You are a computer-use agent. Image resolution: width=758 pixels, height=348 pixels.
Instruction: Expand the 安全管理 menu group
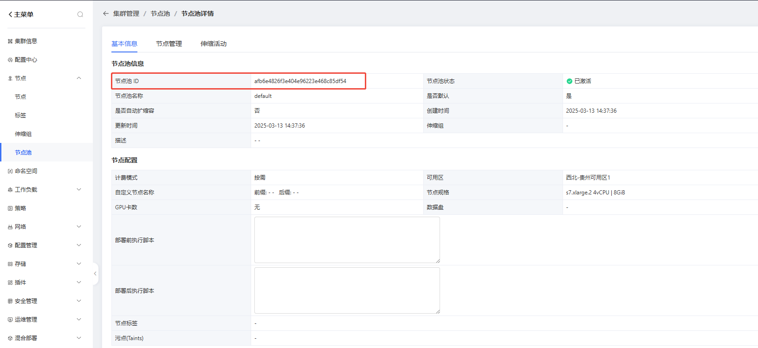coord(79,301)
